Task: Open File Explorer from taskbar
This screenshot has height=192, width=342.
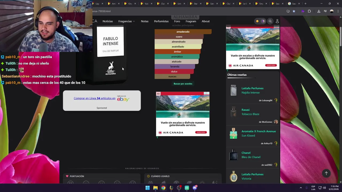Action: (x=155, y=188)
